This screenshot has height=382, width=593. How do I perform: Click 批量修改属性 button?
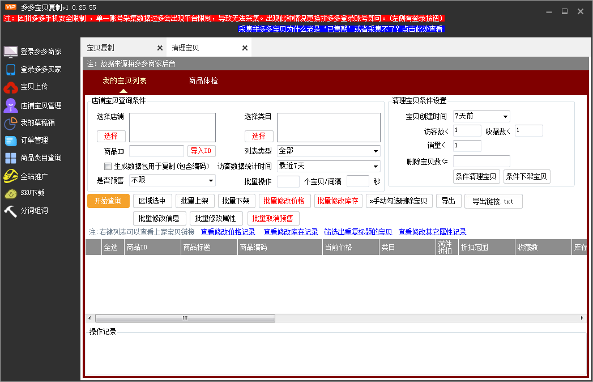click(x=216, y=218)
